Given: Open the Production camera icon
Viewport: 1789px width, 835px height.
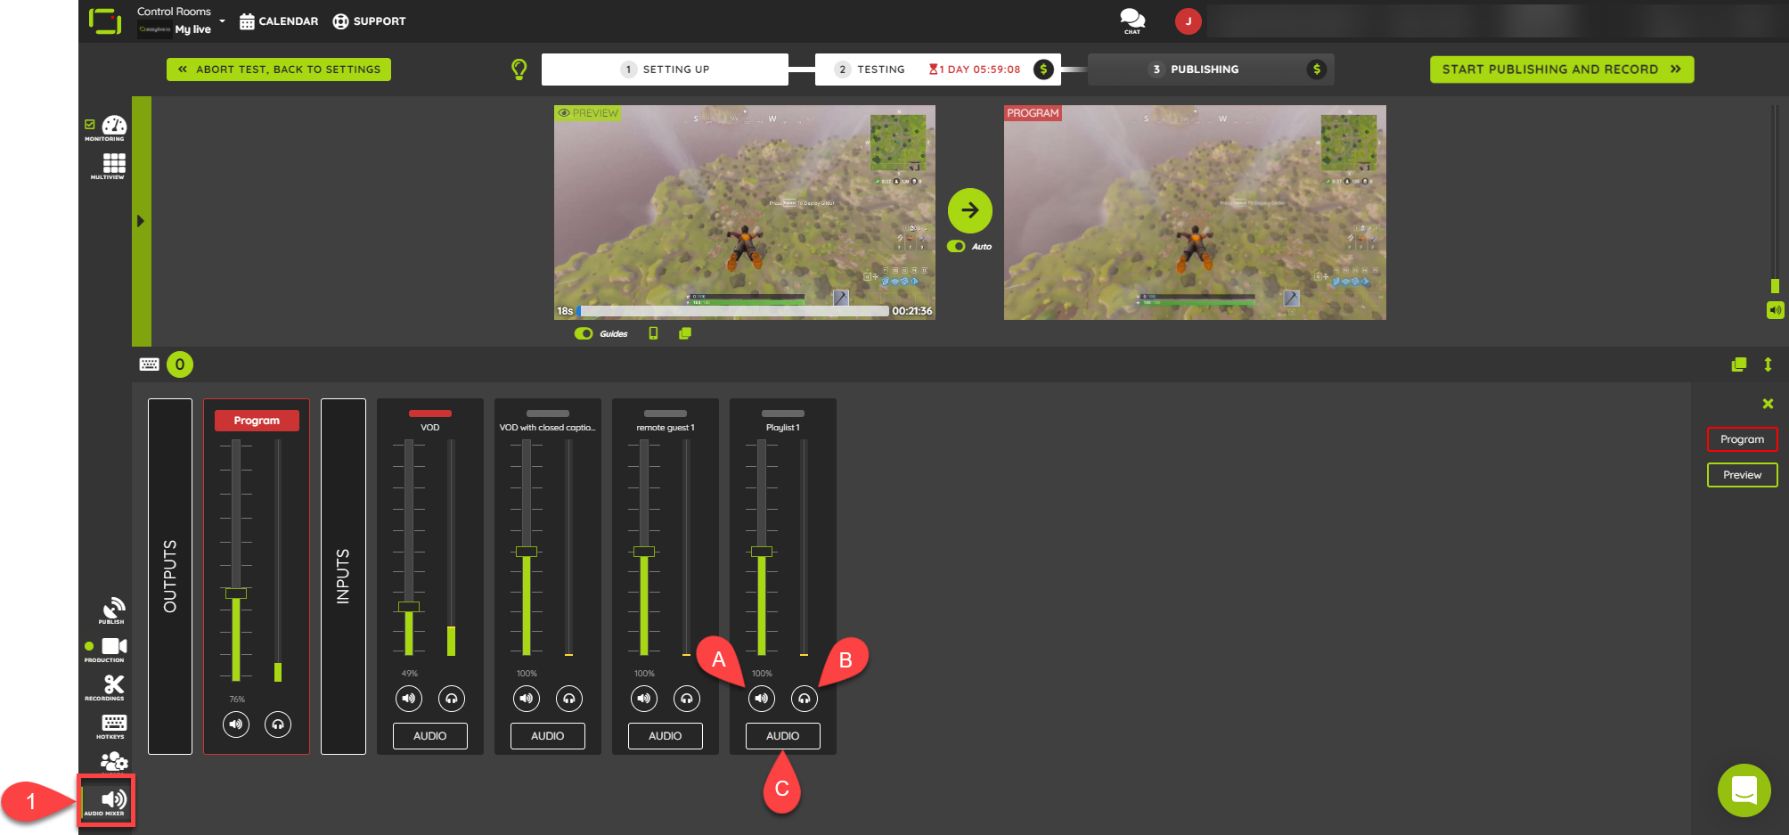Looking at the screenshot, I should pyautogui.click(x=114, y=646).
